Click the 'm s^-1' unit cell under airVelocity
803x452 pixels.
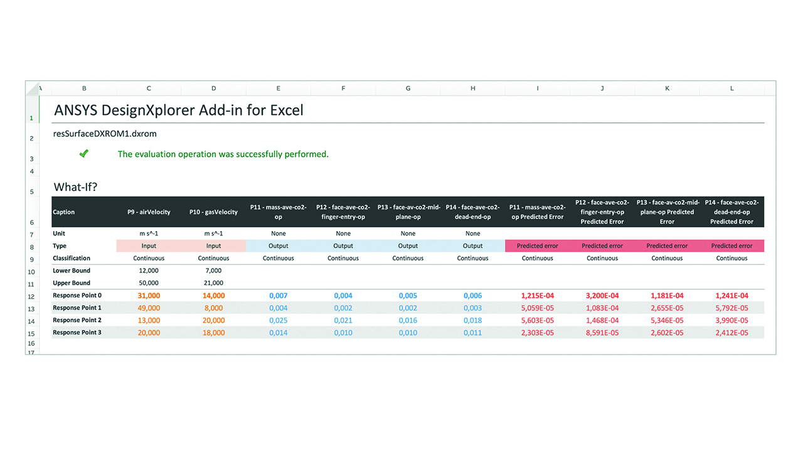pos(149,234)
